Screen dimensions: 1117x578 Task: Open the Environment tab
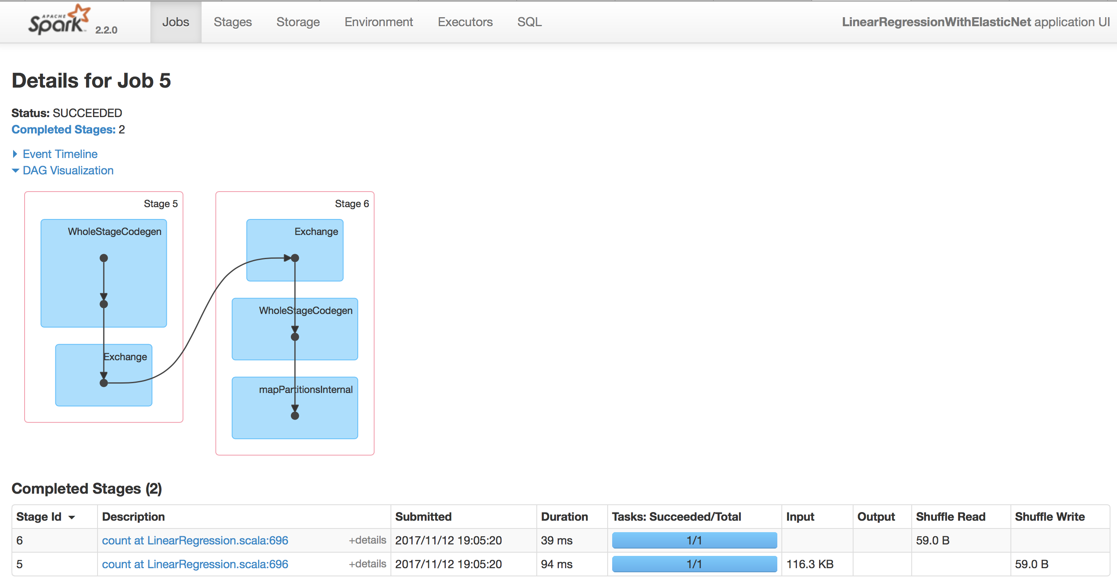(378, 22)
